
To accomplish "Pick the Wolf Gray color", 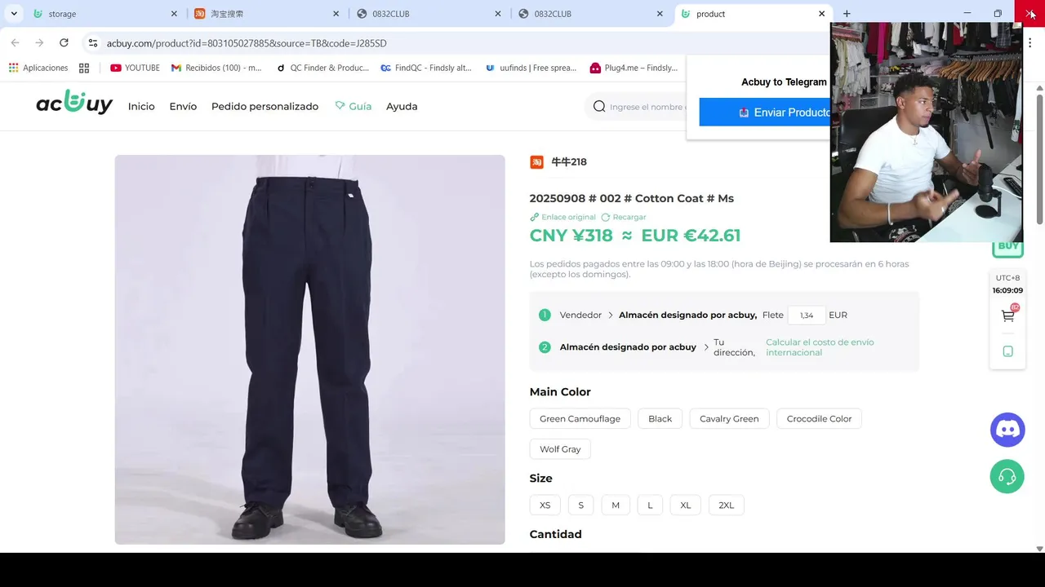I will (560, 449).
